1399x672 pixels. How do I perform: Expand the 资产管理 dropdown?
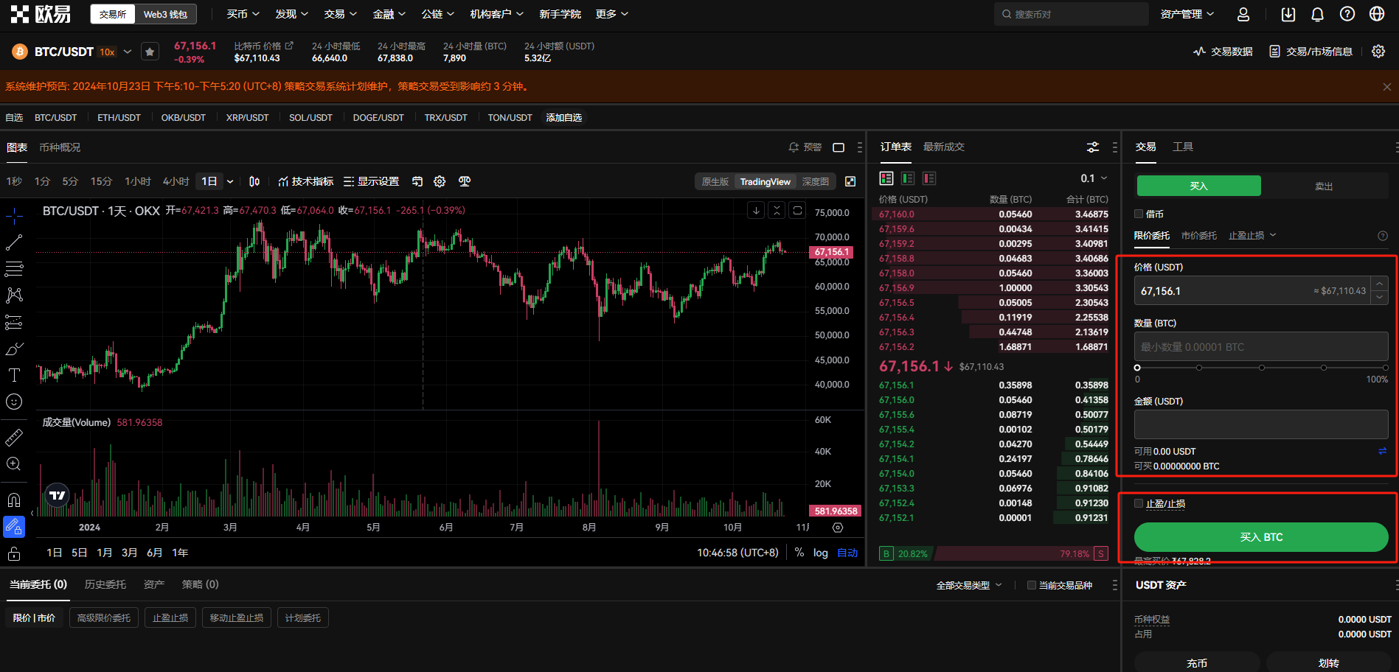coord(1187,14)
